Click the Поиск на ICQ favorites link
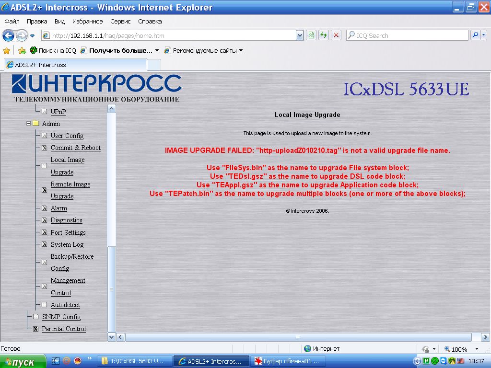This screenshot has width=491, height=368. pyautogui.click(x=53, y=50)
